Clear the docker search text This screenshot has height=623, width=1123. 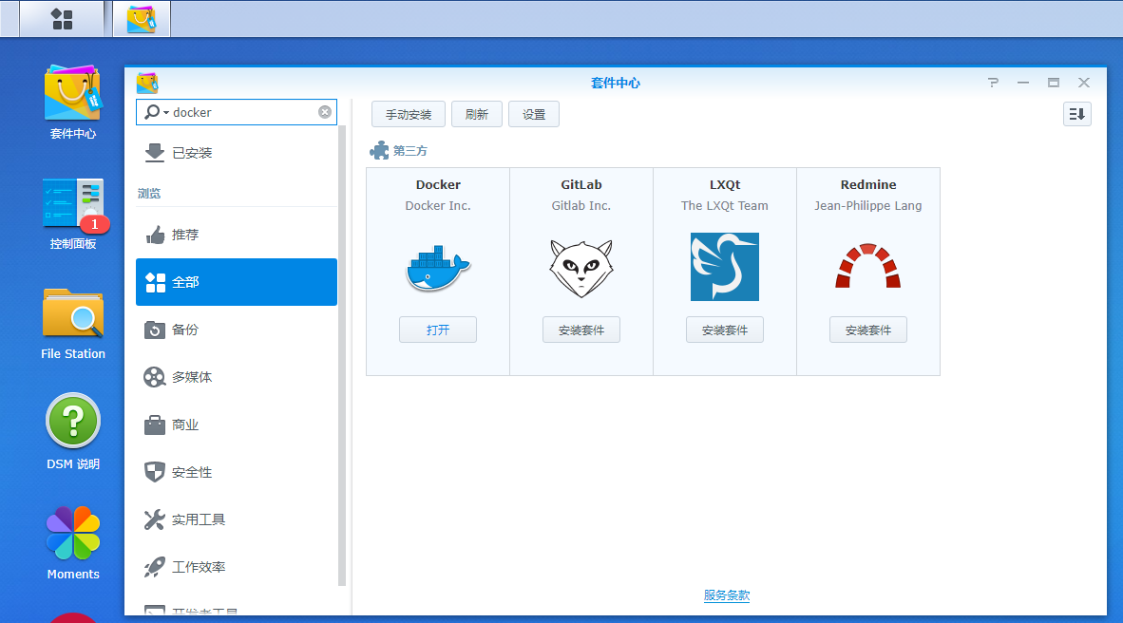[x=325, y=112]
